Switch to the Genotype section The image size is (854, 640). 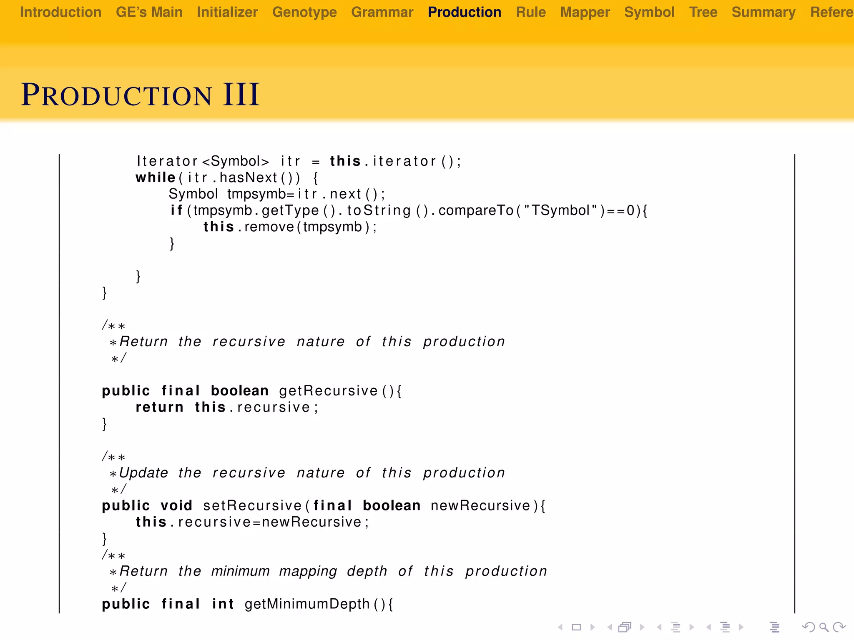point(304,12)
